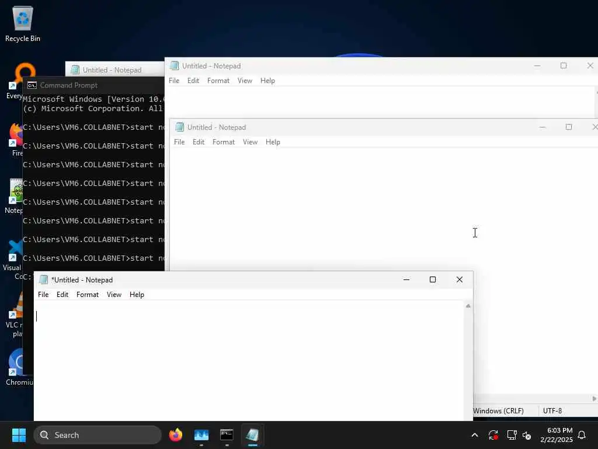This screenshot has width=598, height=449.
Task: Open network display tray icon
Action: coord(512,435)
